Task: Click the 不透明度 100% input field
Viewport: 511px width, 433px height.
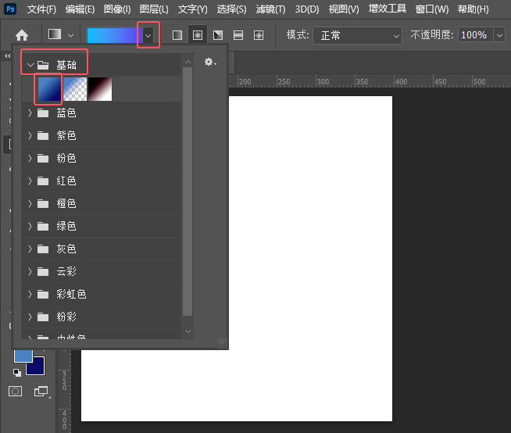Action: pyautogui.click(x=475, y=35)
